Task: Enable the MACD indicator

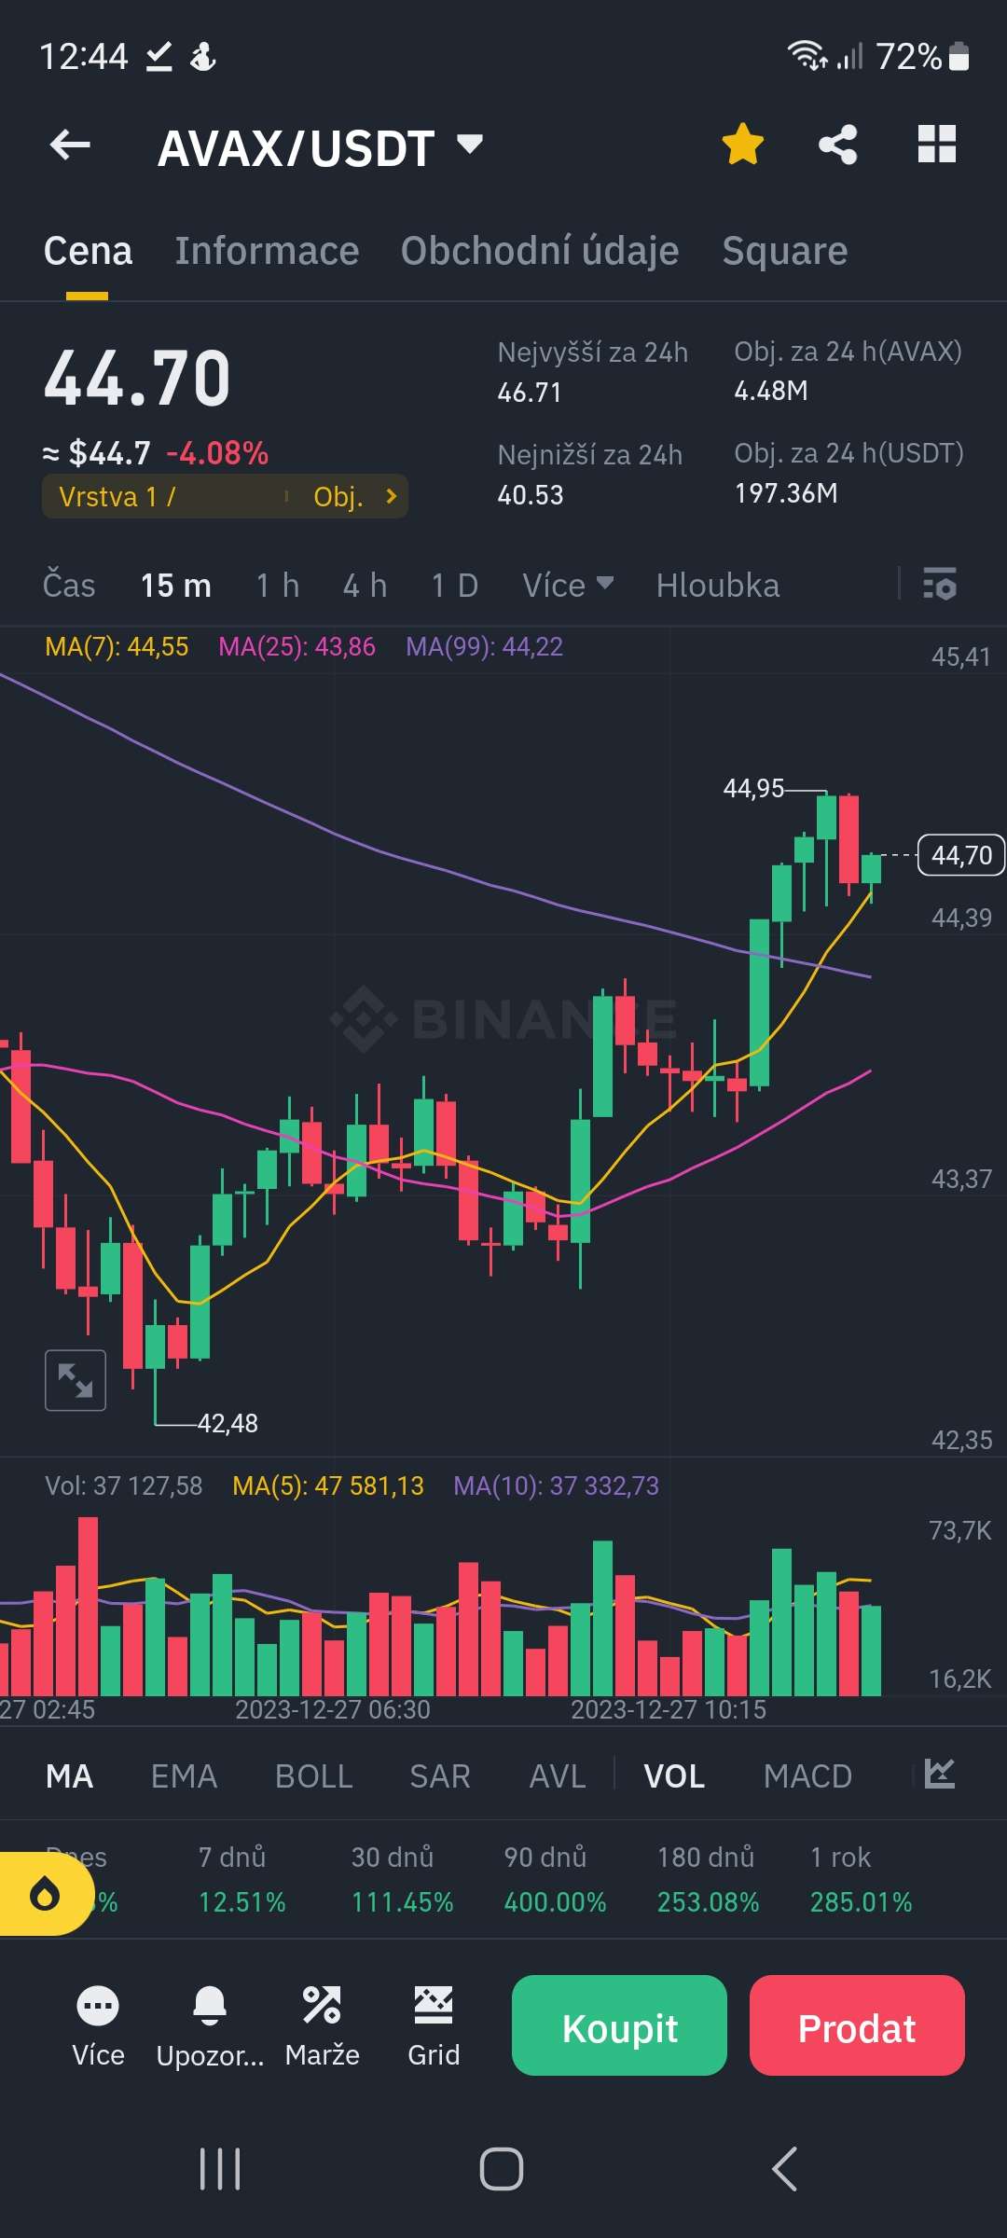Action: [x=807, y=1776]
